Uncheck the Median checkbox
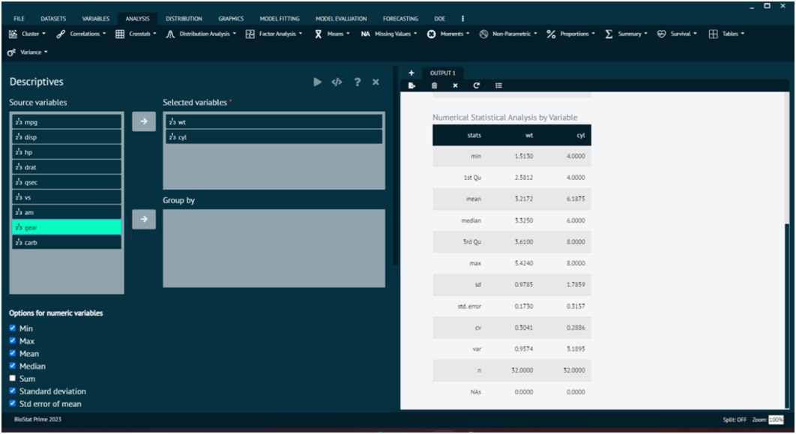796x434 pixels. click(x=12, y=366)
